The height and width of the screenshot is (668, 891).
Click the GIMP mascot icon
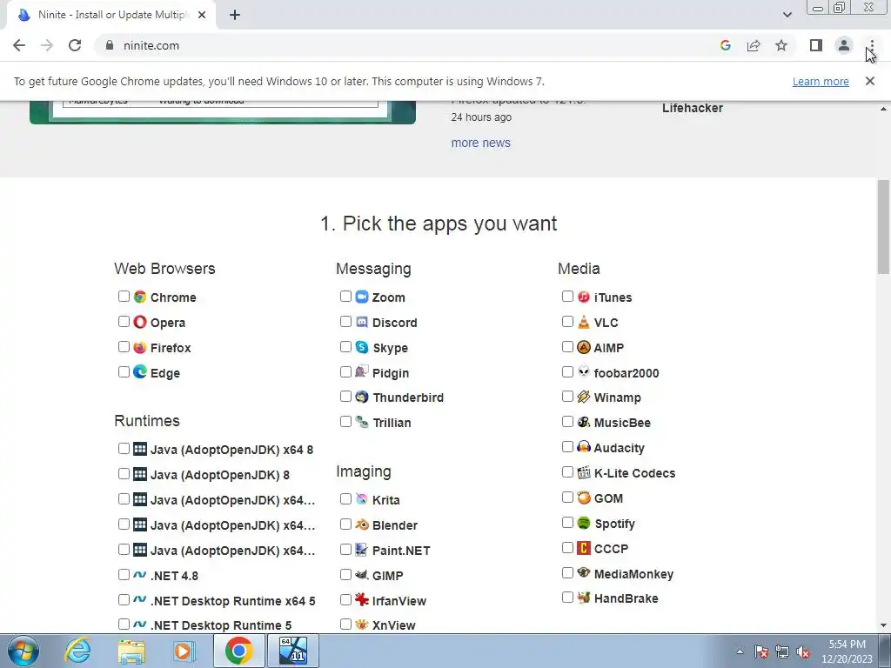click(x=362, y=575)
